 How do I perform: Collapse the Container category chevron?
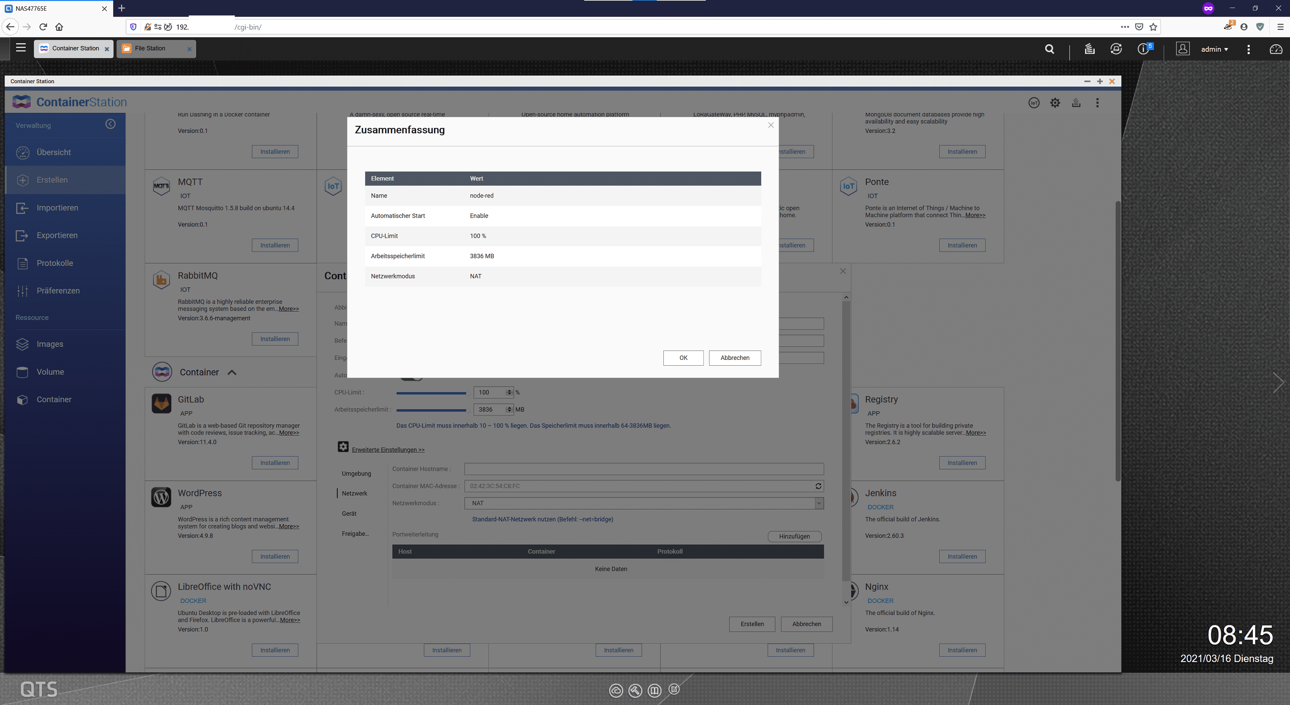tap(232, 372)
